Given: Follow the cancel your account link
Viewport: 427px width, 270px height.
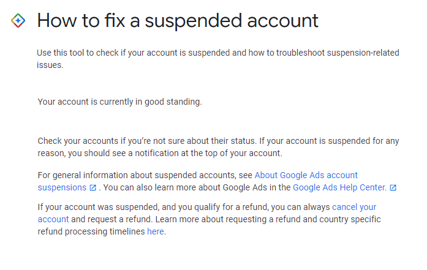Looking at the screenshot, I should (354, 208).
